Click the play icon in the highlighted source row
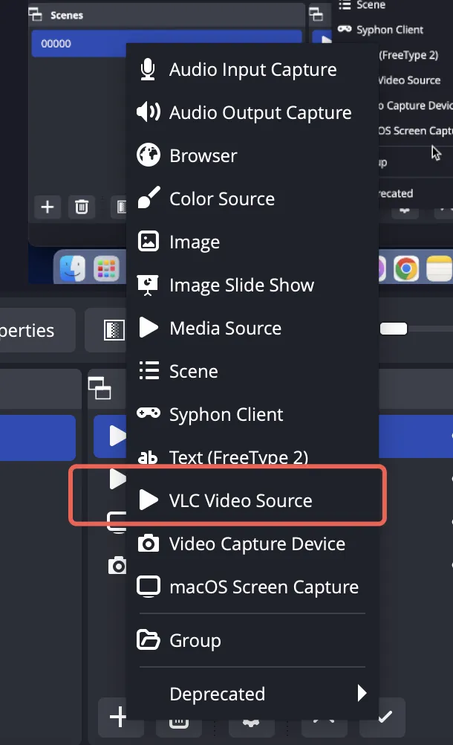This screenshot has height=745, width=453. pos(117,436)
